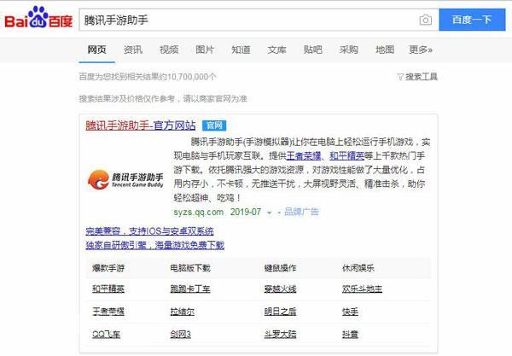Open the 抖音 link
The image size is (512, 356).
pos(350,335)
